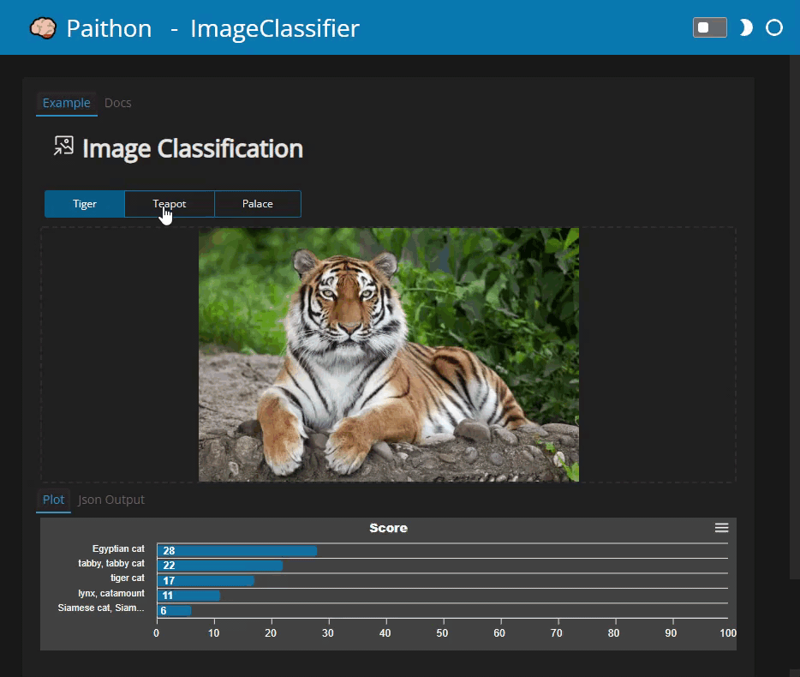Click inside the dashed image dropzone
This screenshot has height=677, width=800.
(x=120, y=354)
